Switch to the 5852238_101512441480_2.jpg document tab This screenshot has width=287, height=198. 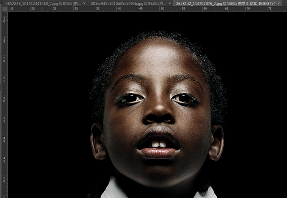coord(43,3)
